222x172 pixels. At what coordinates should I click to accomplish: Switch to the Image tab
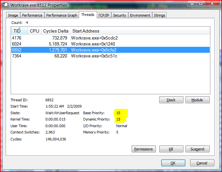coord(13,15)
